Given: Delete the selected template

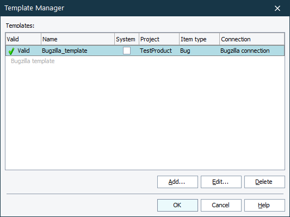Looking at the screenshot, I should click(x=264, y=182).
